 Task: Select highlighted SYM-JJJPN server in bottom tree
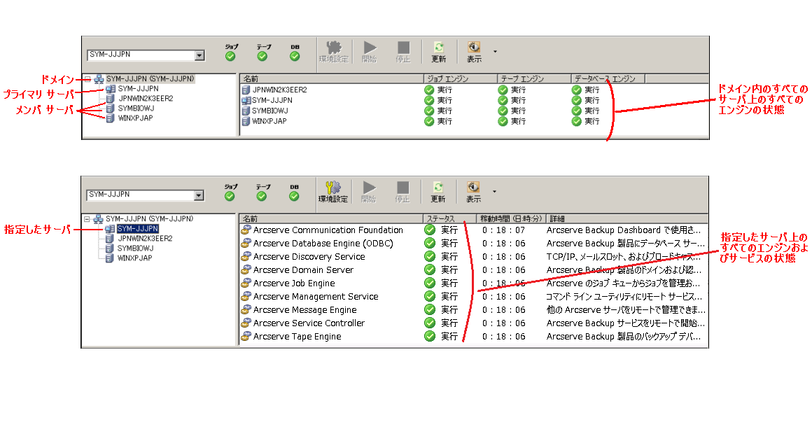pyautogui.click(x=138, y=229)
